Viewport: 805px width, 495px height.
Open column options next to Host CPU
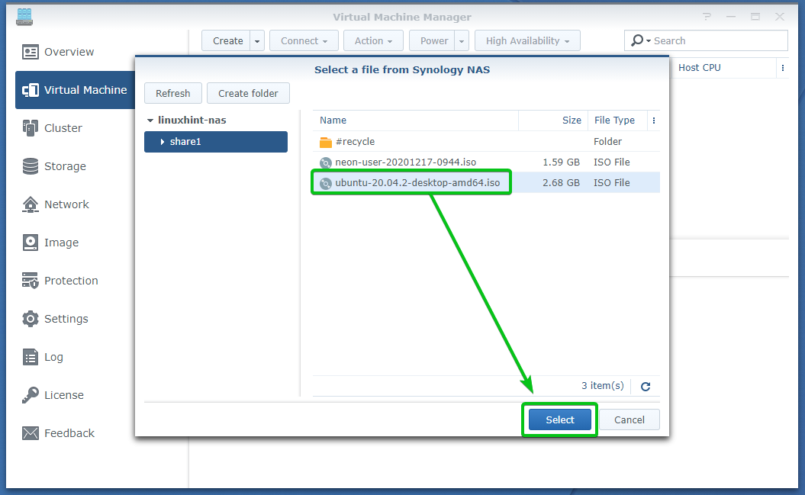tap(782, 68)
